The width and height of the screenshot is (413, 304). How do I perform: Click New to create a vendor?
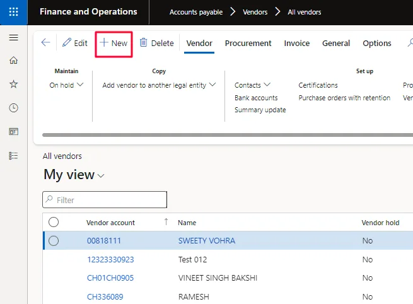pos(113,43)
